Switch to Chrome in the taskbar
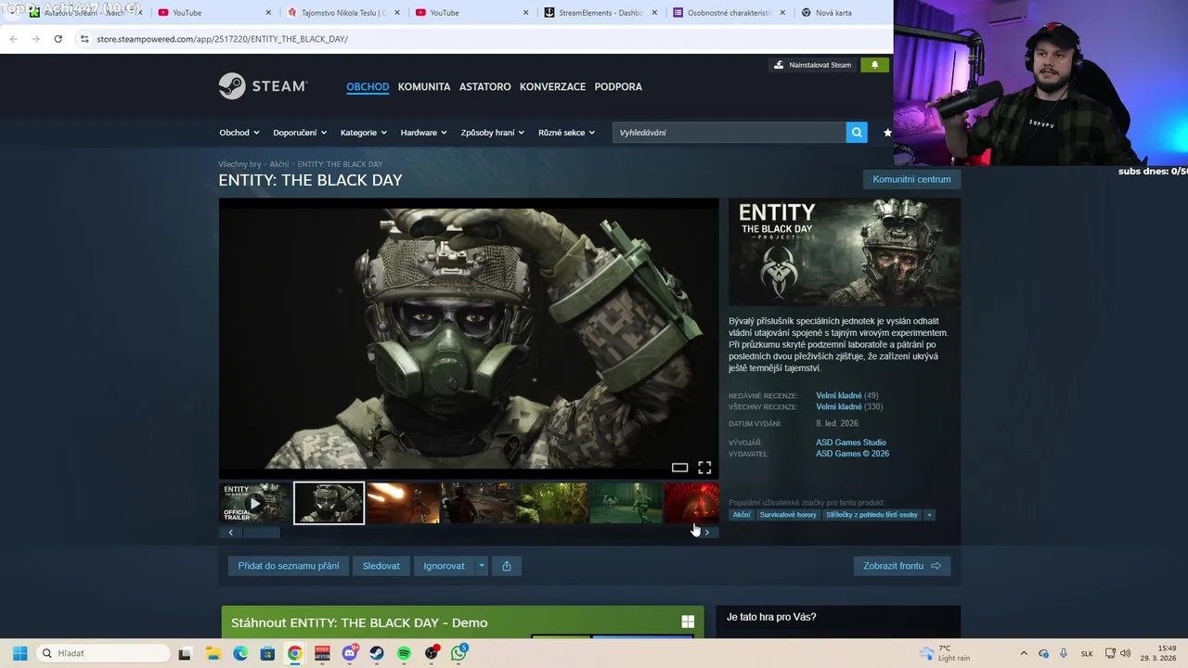Viewport: 1188px width, 668px height. [x=294, y=653]
